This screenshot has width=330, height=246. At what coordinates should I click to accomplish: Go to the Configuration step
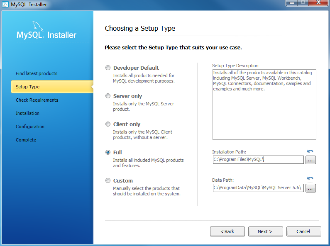click(30, 127)
